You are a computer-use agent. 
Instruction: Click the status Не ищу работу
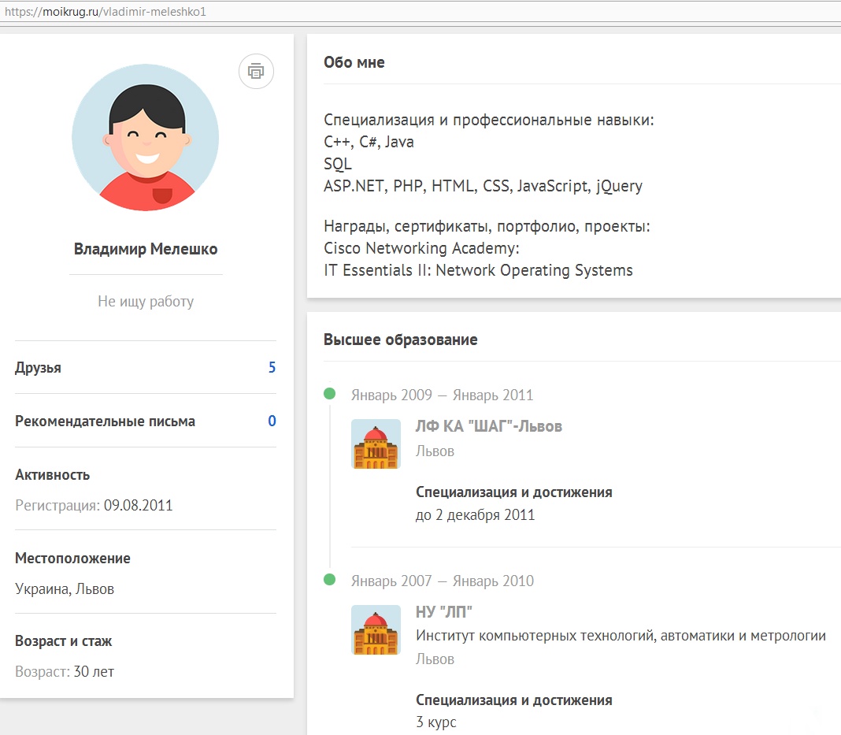(146, 301)
